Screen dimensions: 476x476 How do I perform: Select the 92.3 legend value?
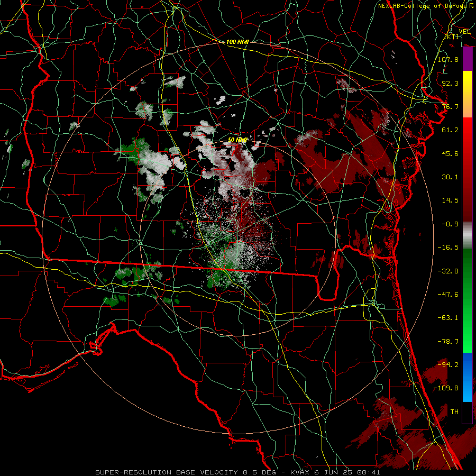coord(450,83)
